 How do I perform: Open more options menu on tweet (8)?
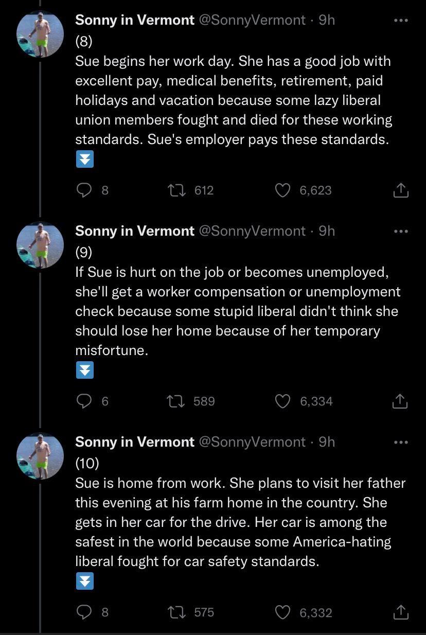click(x=401, y=20)
